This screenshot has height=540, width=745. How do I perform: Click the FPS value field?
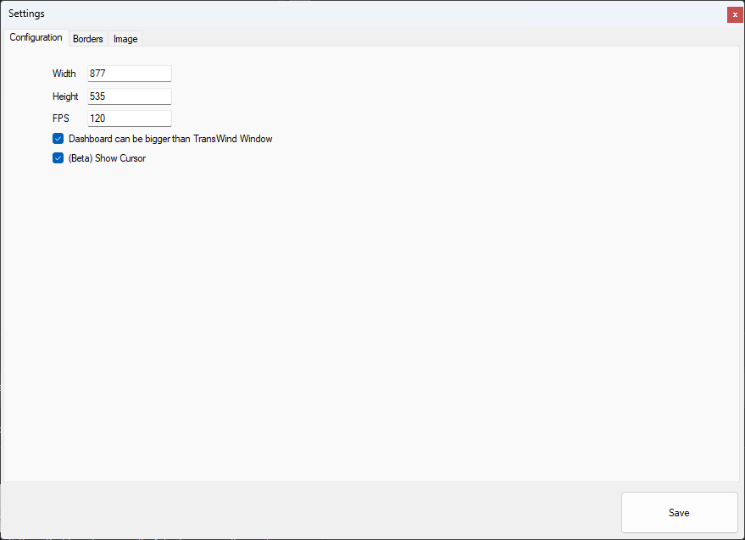130,118
